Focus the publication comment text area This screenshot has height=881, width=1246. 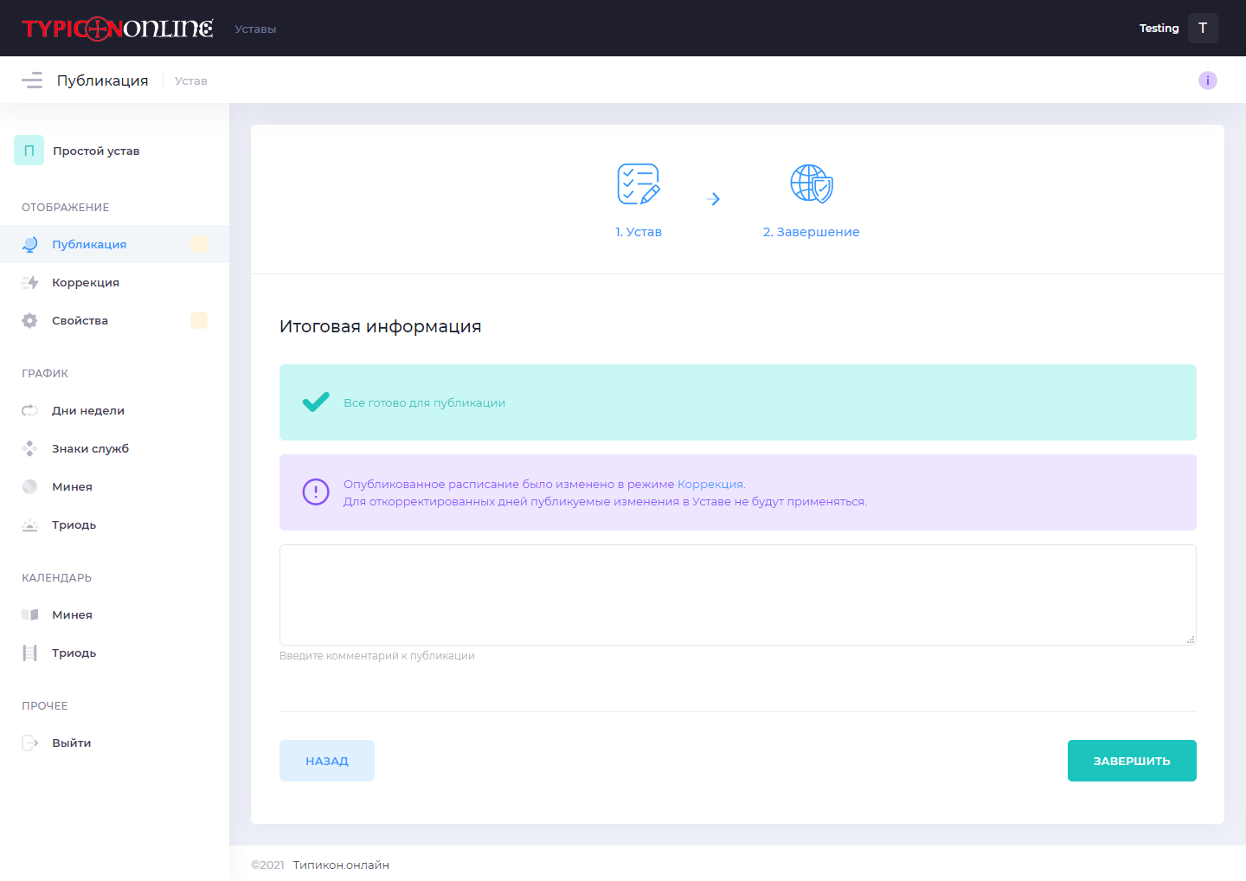pyautogui.click(x=738, y=595)
